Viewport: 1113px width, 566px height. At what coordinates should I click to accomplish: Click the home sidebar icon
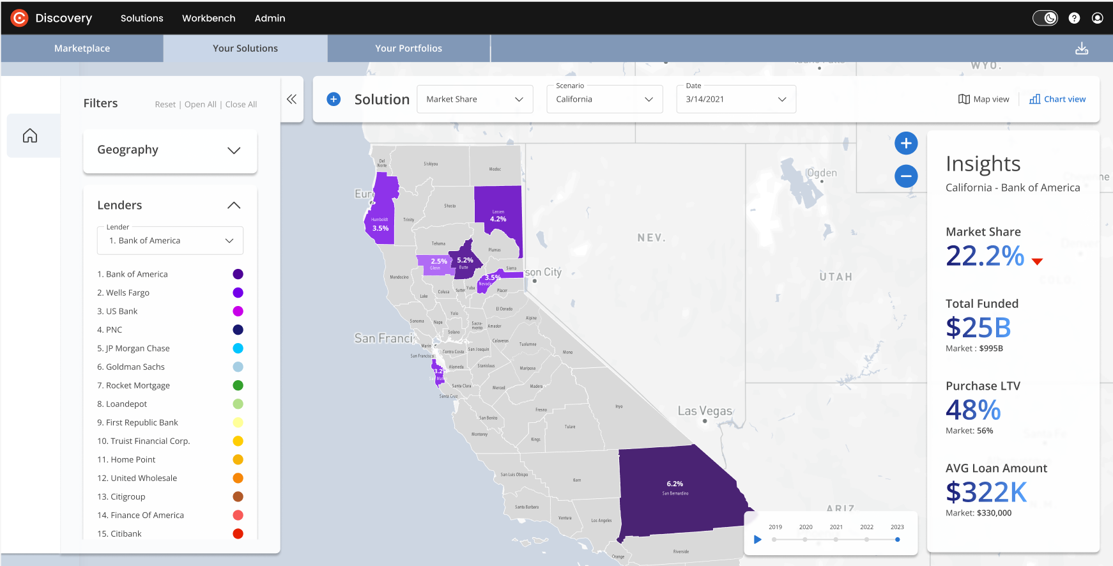[30, 135]
